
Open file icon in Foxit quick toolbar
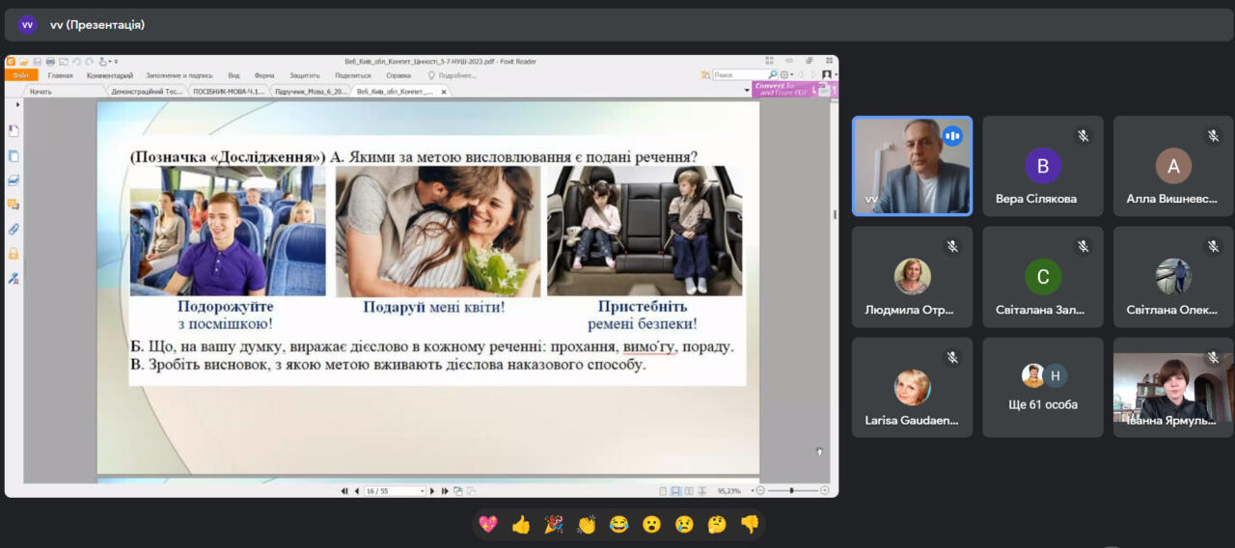[x=24, y=62]
